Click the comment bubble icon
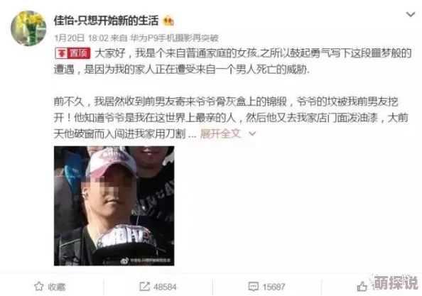422x296 pixels. [x=253, y=287]
